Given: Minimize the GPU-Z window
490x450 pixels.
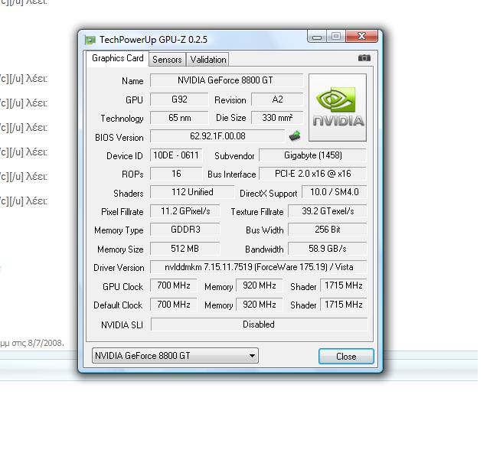Looking at the screenshot, I should click(317, 37).
